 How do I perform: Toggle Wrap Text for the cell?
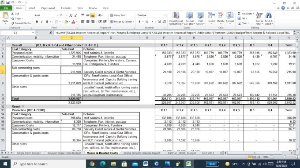pyautogui.click(x=118, y=15)
